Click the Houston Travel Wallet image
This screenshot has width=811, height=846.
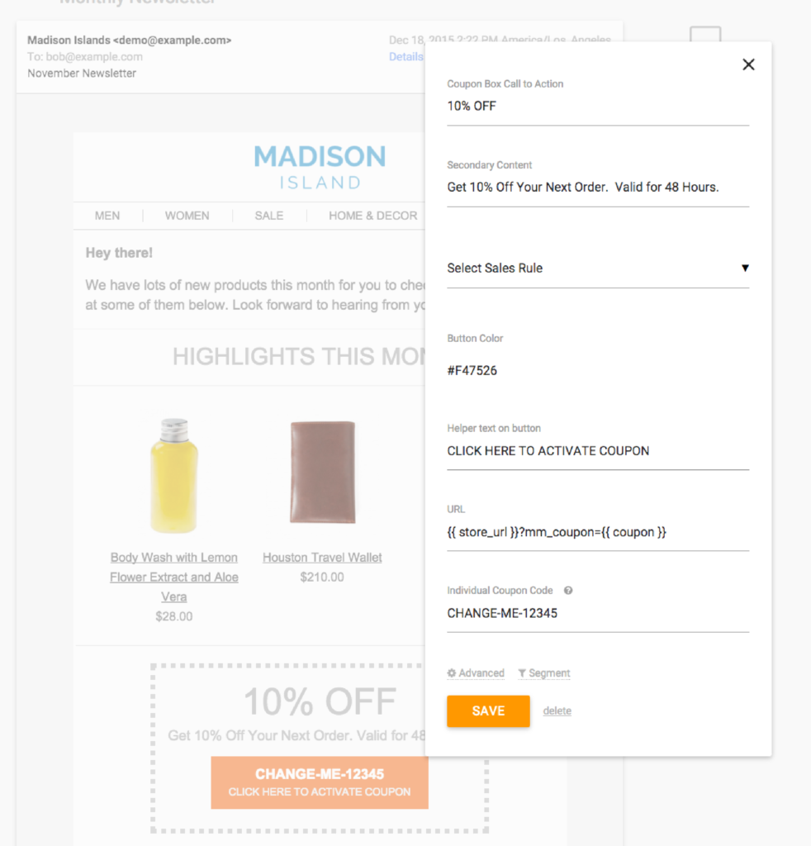(x=322, y=472)
